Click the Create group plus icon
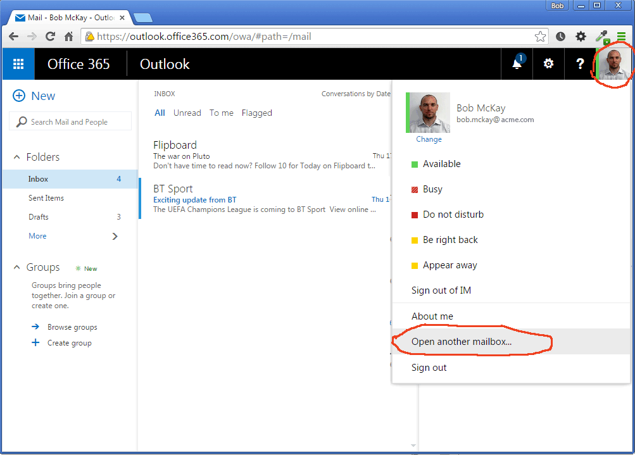The width and height of the screenshot is (635, 455). pyautogui.click(x=35, y=342)
